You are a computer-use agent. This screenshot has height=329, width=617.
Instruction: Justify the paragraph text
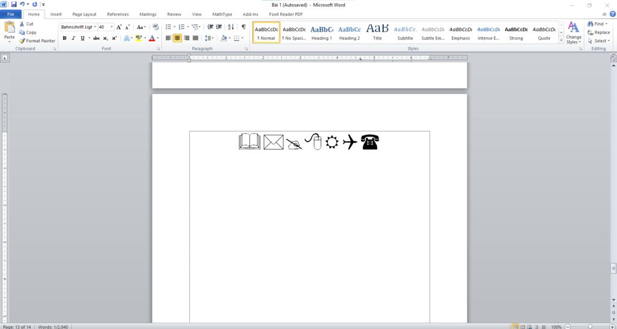pos(196,38)
